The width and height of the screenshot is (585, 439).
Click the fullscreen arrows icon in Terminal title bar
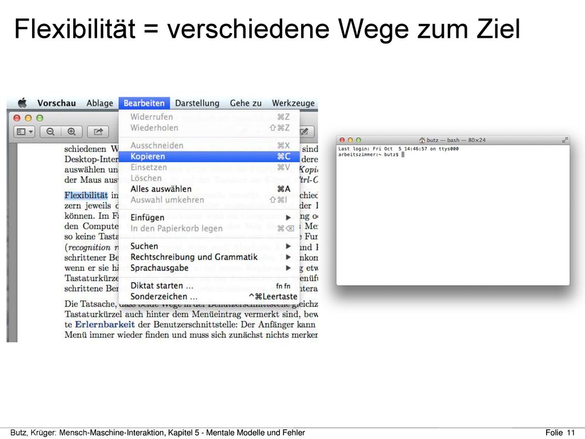565,140
